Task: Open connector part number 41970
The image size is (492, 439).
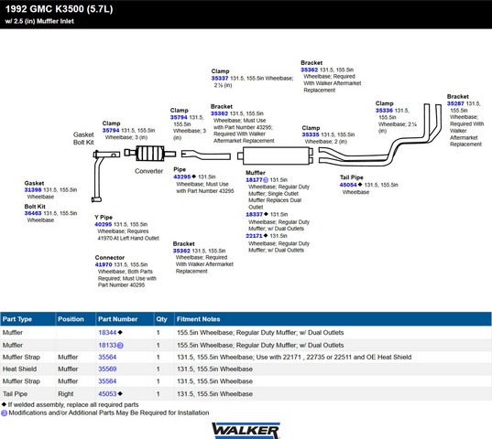Action: (x=104, y=264)
